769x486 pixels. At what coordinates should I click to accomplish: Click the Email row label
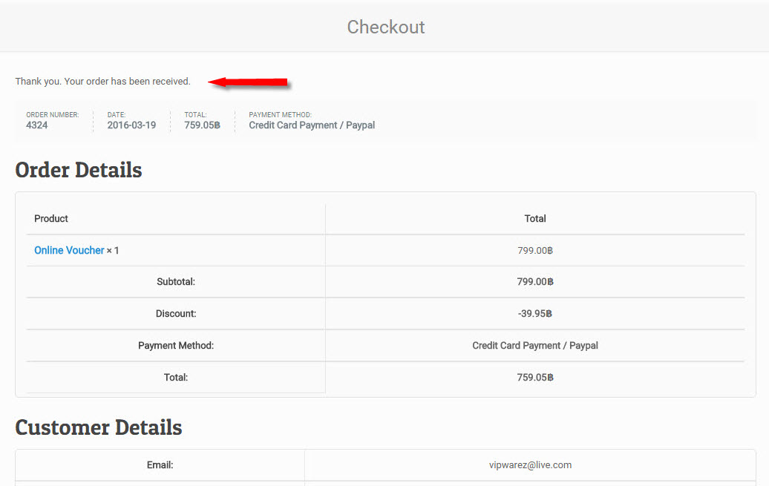(x=160, y=465)
